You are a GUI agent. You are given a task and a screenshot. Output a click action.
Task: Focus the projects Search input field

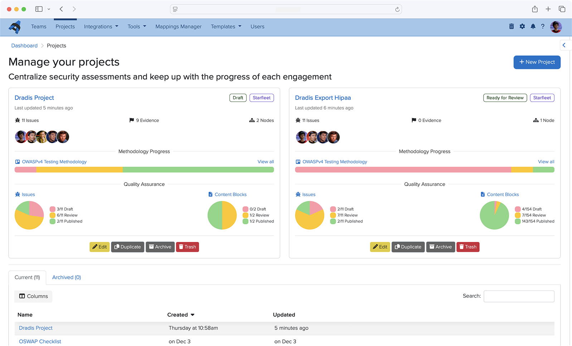point(519,296)
